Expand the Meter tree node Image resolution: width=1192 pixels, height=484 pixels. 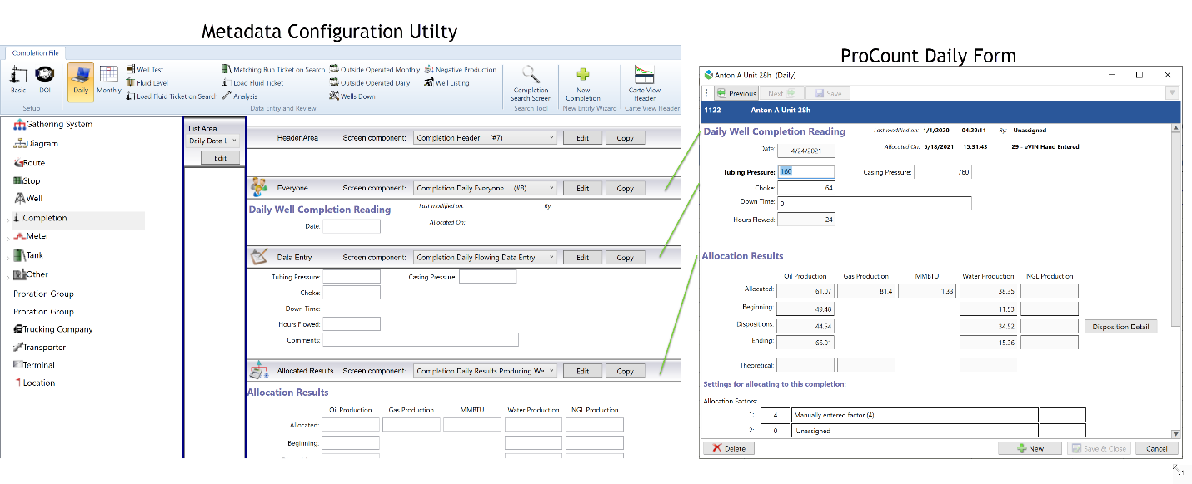pos(8,238)
